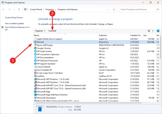The width and height of the screenshot is (162, 114).
Task: Sort by the Publisher column header
Action: [103, 35]
